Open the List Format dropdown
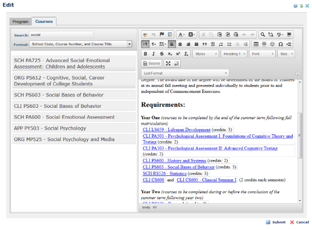 (x=185, y=73)
